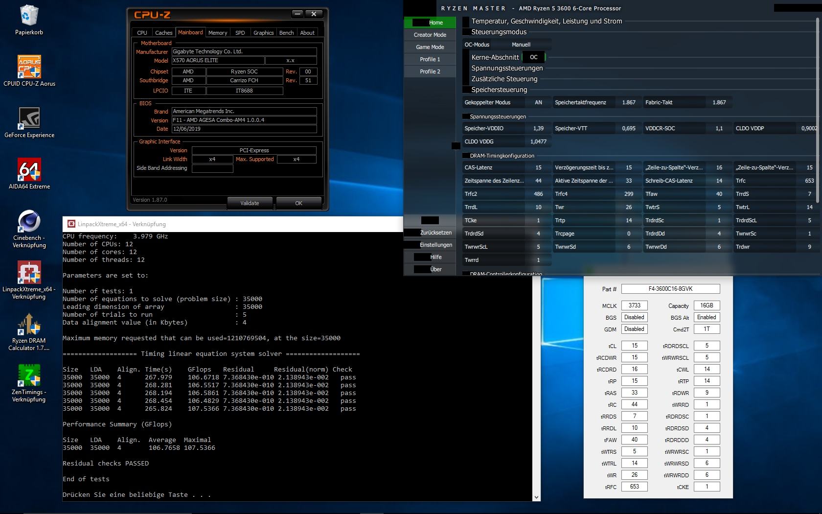The image size is (822, 514).
Task: Click Part # field F4-3600C16-8GVK
Action: point(671,289)
